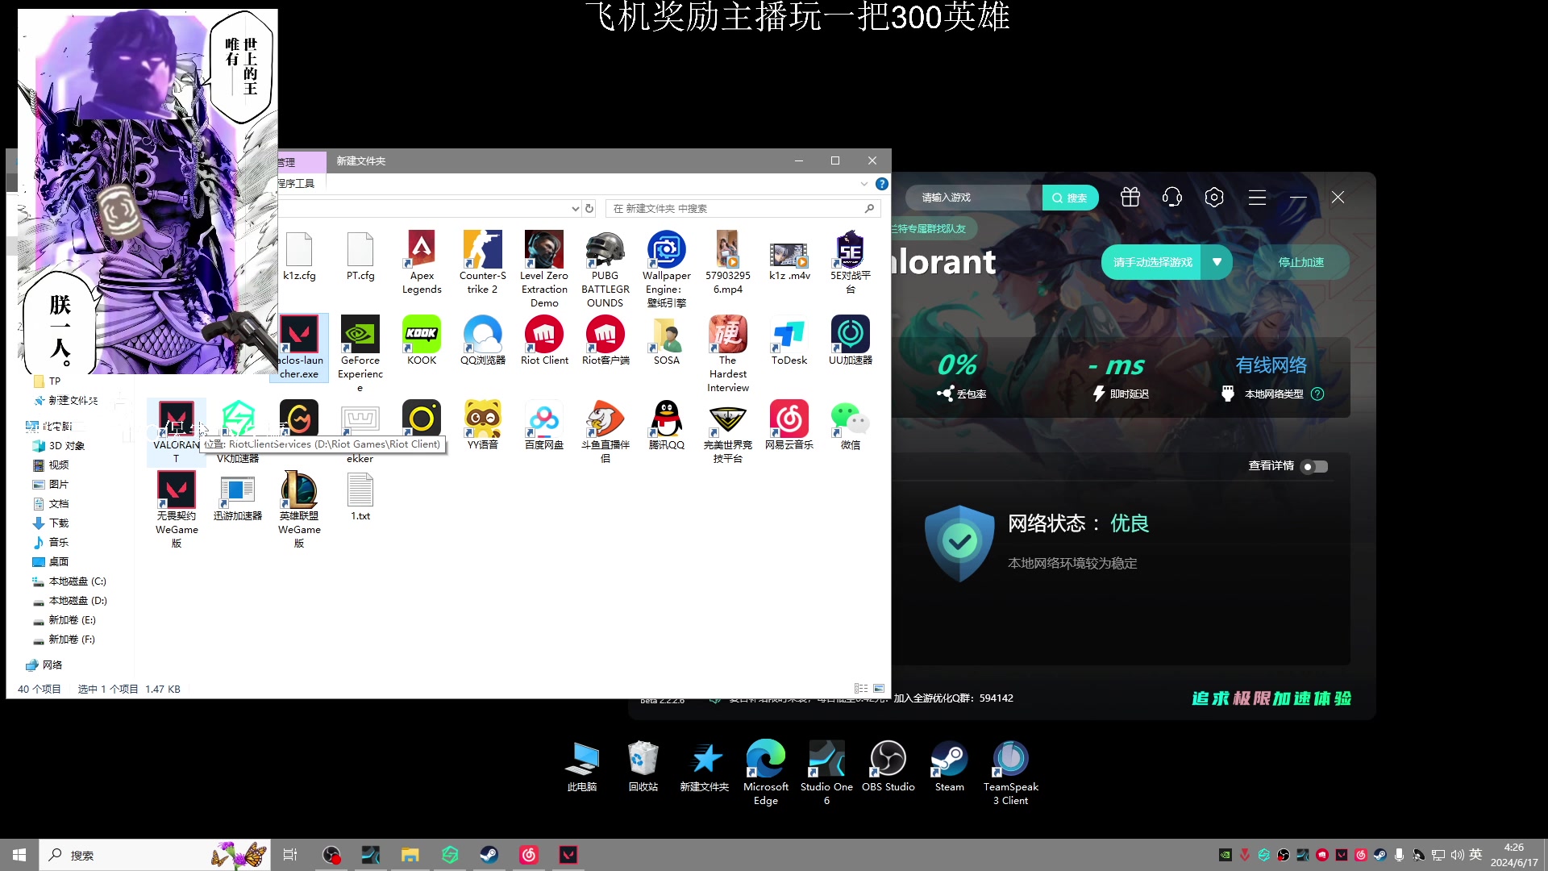Screen dimensions: 1548x871
Task: Select PUBG BATTLEGROUNDS shortcut
Action: pyautogui.click(x=605, y=269)
